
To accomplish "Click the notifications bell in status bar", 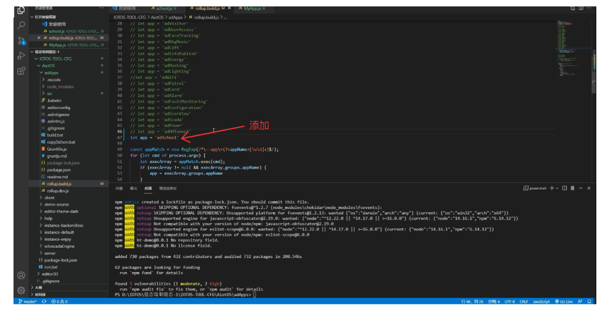I will pos(590,302).
